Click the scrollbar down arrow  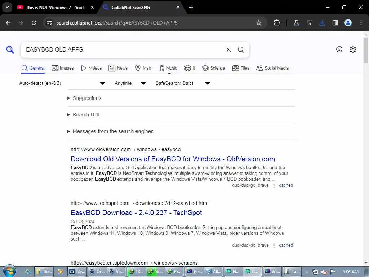[x=366, y=263]
